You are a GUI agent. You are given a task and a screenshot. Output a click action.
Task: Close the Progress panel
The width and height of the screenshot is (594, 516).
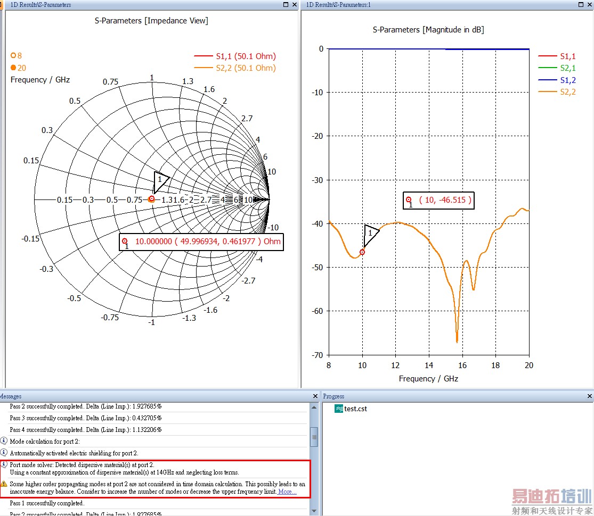point(589,396)
